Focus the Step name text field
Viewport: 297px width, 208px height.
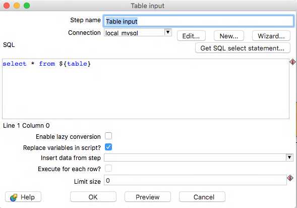coord(199,21)
